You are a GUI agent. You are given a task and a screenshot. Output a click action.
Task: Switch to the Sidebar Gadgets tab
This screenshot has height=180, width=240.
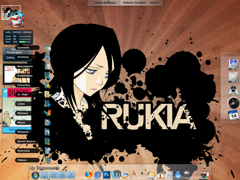pos(134,3)
